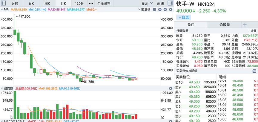The image size is (258, 122).
Task: Select the 卖9 order row at 49.450
Action: click(196, 87)
